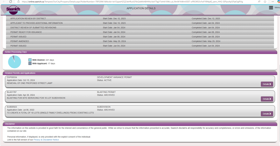
Task: Select the Related Permits and Applications header
Action: [20, 73]
